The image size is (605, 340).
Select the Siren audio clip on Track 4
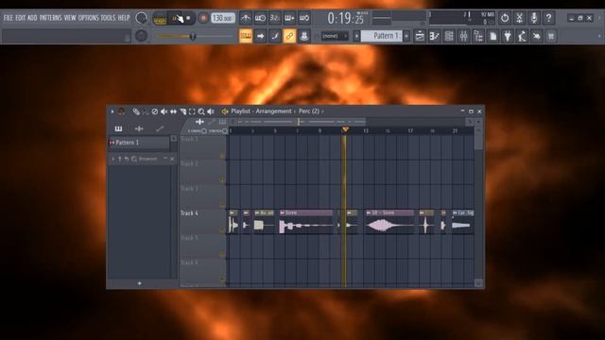point(306,222)
